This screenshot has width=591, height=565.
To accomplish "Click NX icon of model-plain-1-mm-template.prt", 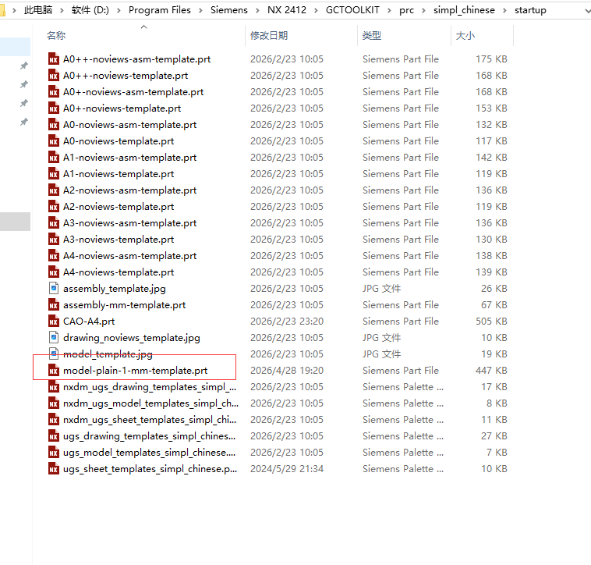I will coord(54,371).
